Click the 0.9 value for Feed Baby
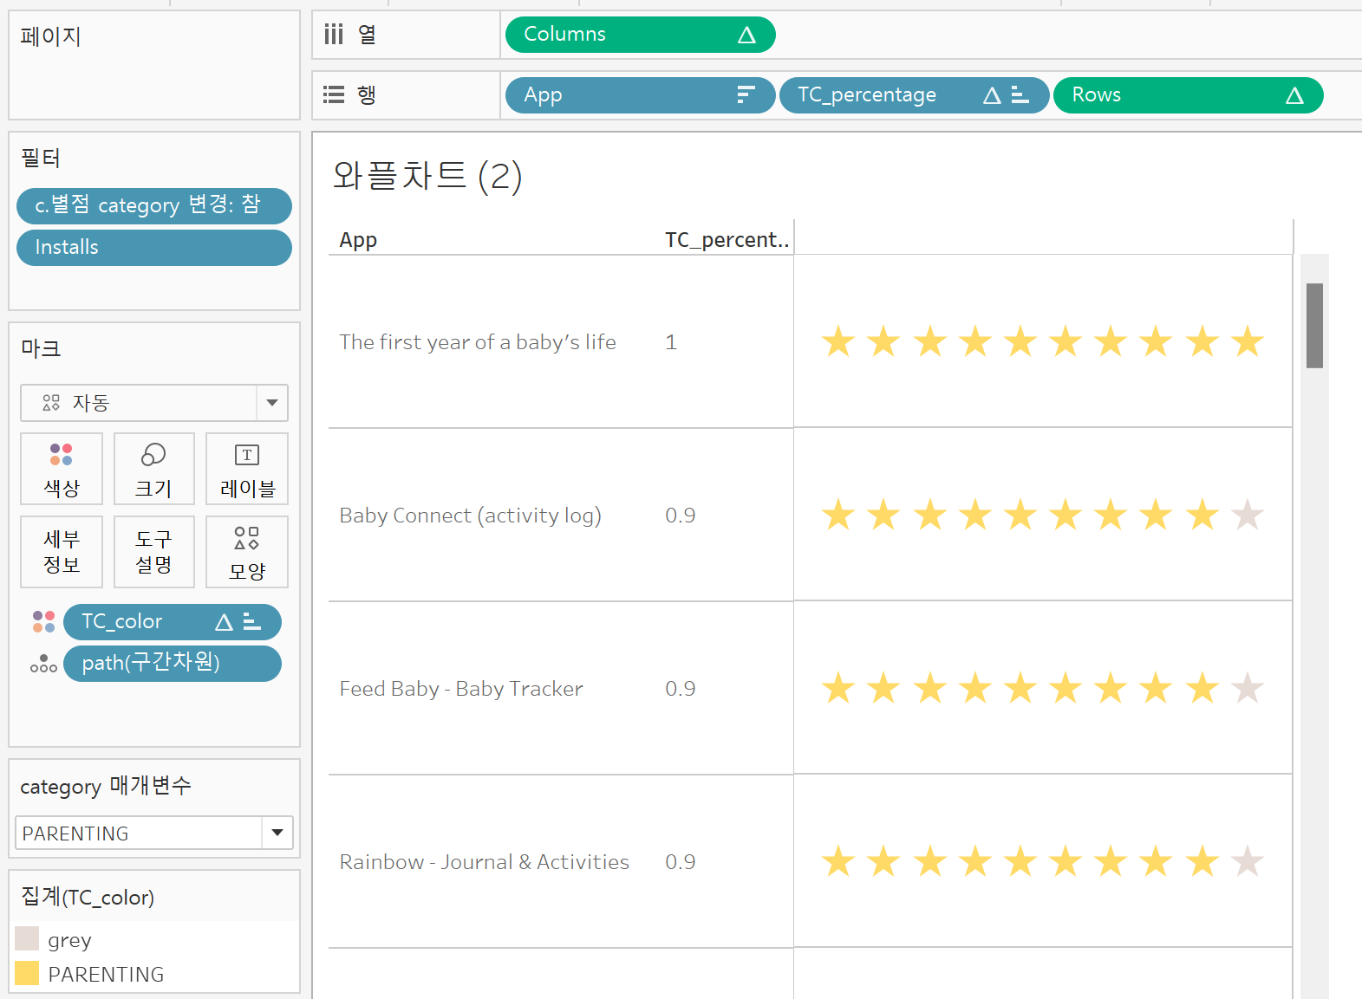Image resolution: width=1362 pixels, height=999 pixels. 681,689
